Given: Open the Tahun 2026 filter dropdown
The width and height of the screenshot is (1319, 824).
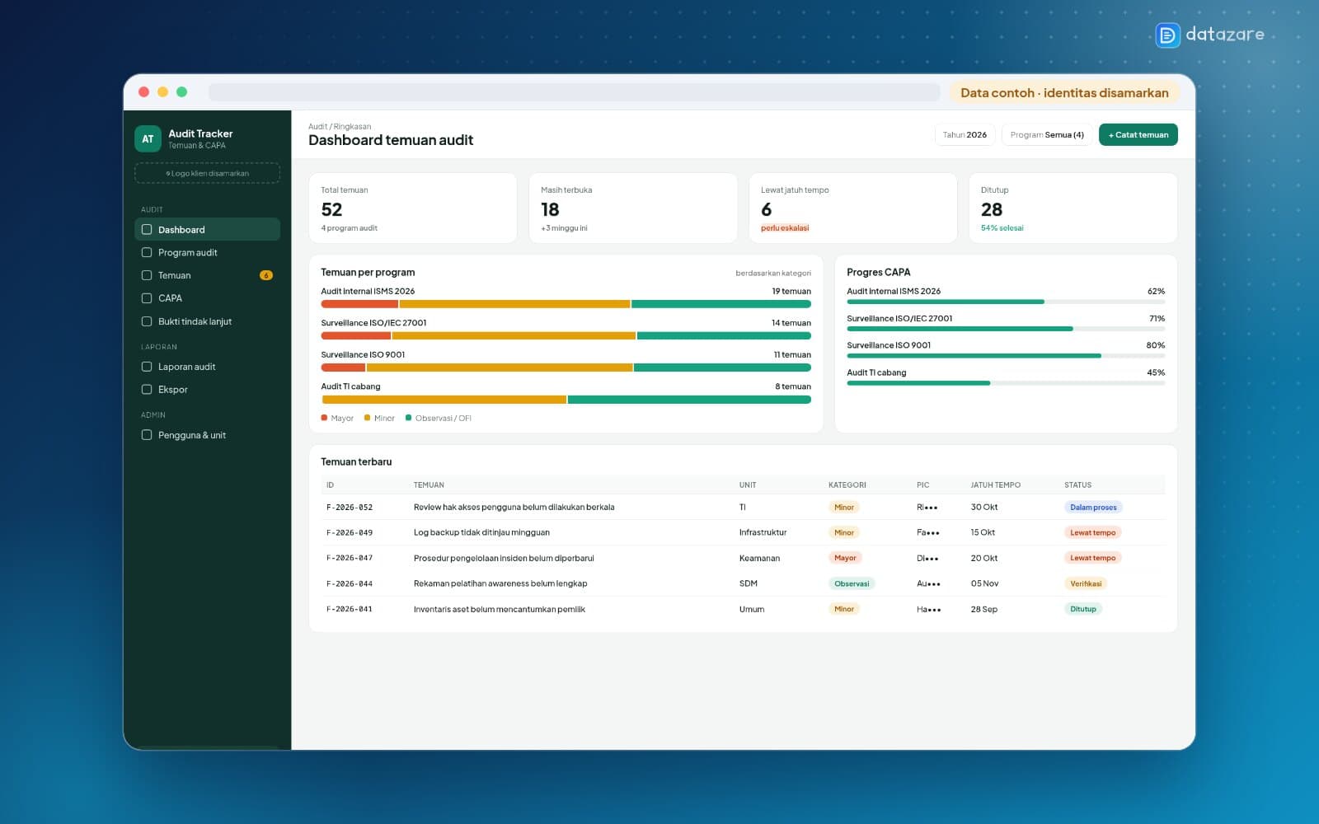Looking at the screenshot, I should (x=965, y=134).
